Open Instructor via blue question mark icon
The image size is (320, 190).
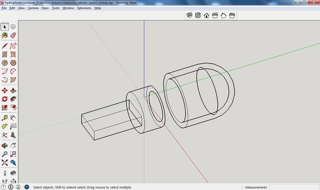(27, 187)
